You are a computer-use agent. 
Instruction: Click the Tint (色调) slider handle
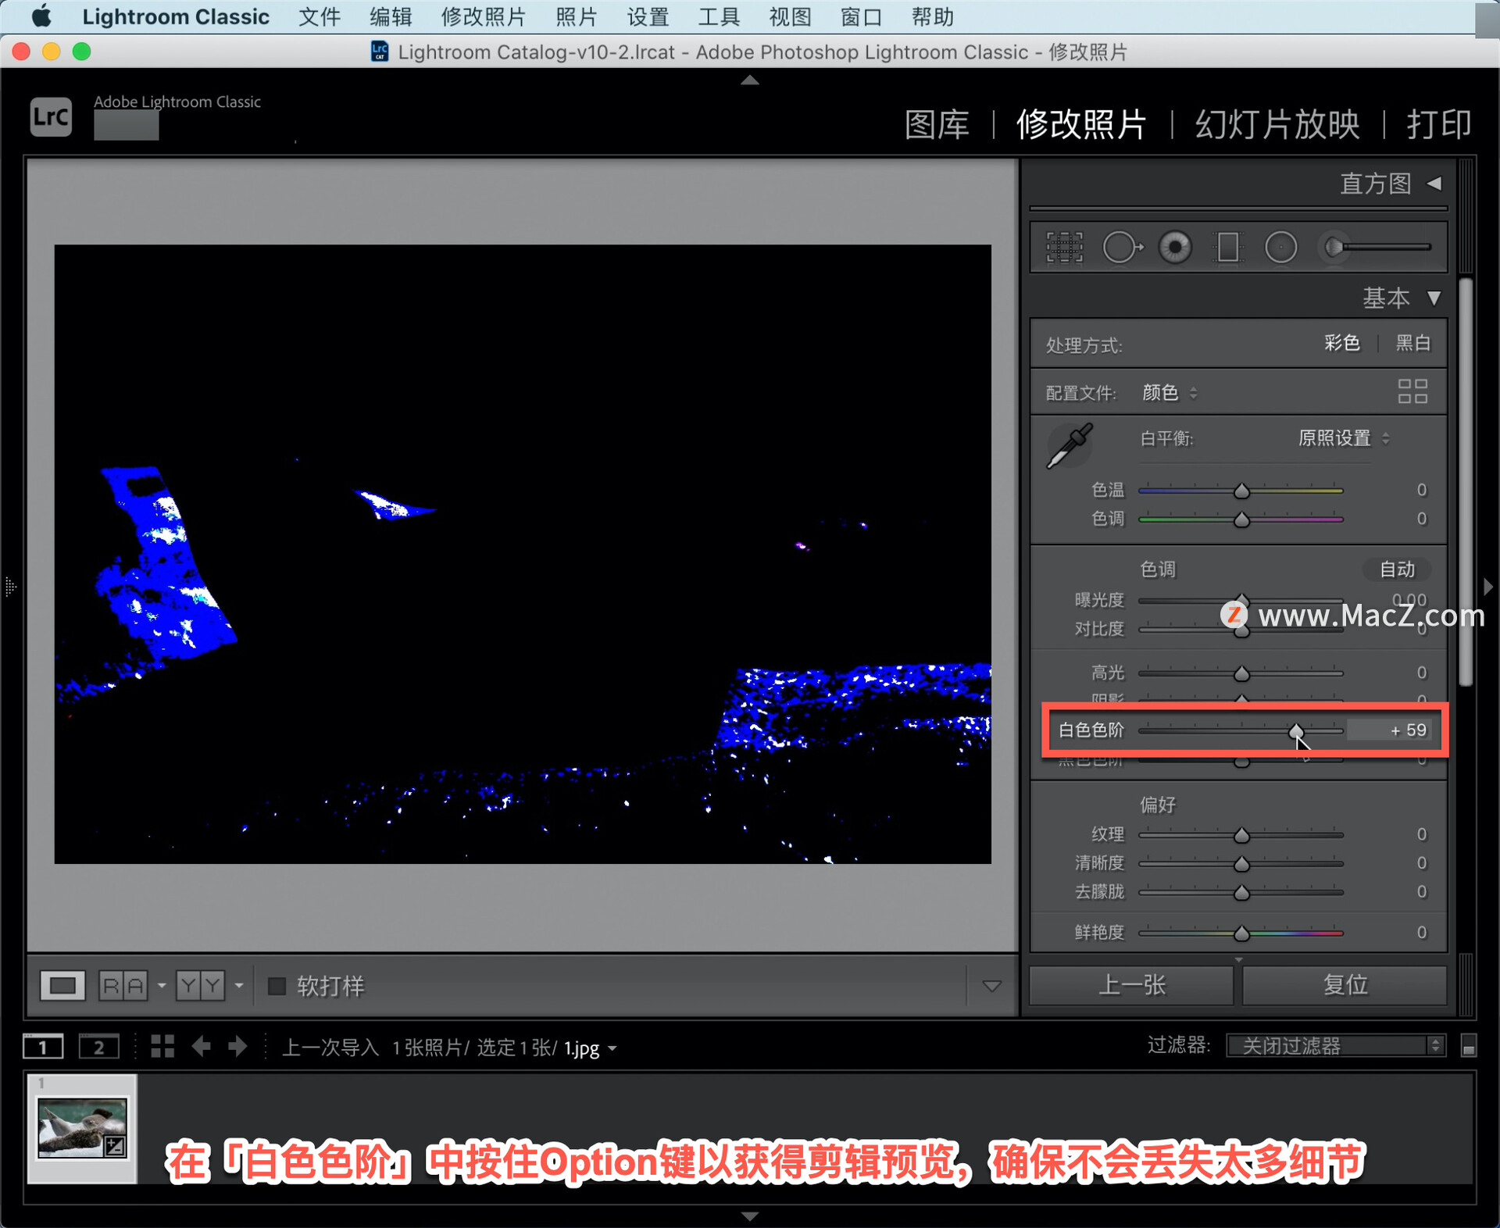click(x=1241, y=519)
